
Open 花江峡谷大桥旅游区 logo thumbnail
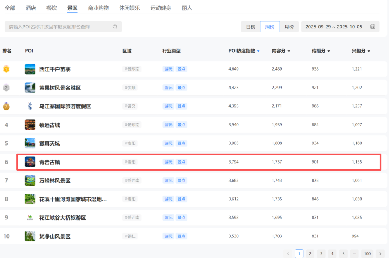click(x=30, y=218)
